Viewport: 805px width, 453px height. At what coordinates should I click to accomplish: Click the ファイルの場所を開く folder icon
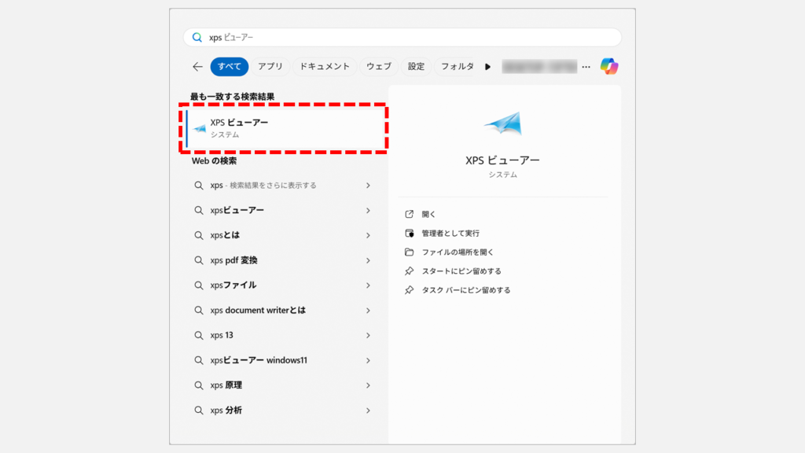pyautogui.click(x=409, y=252)
